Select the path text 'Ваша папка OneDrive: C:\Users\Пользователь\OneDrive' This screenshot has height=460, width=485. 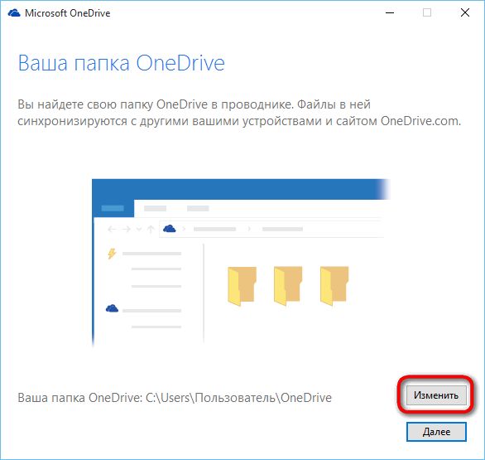[175, 398]
